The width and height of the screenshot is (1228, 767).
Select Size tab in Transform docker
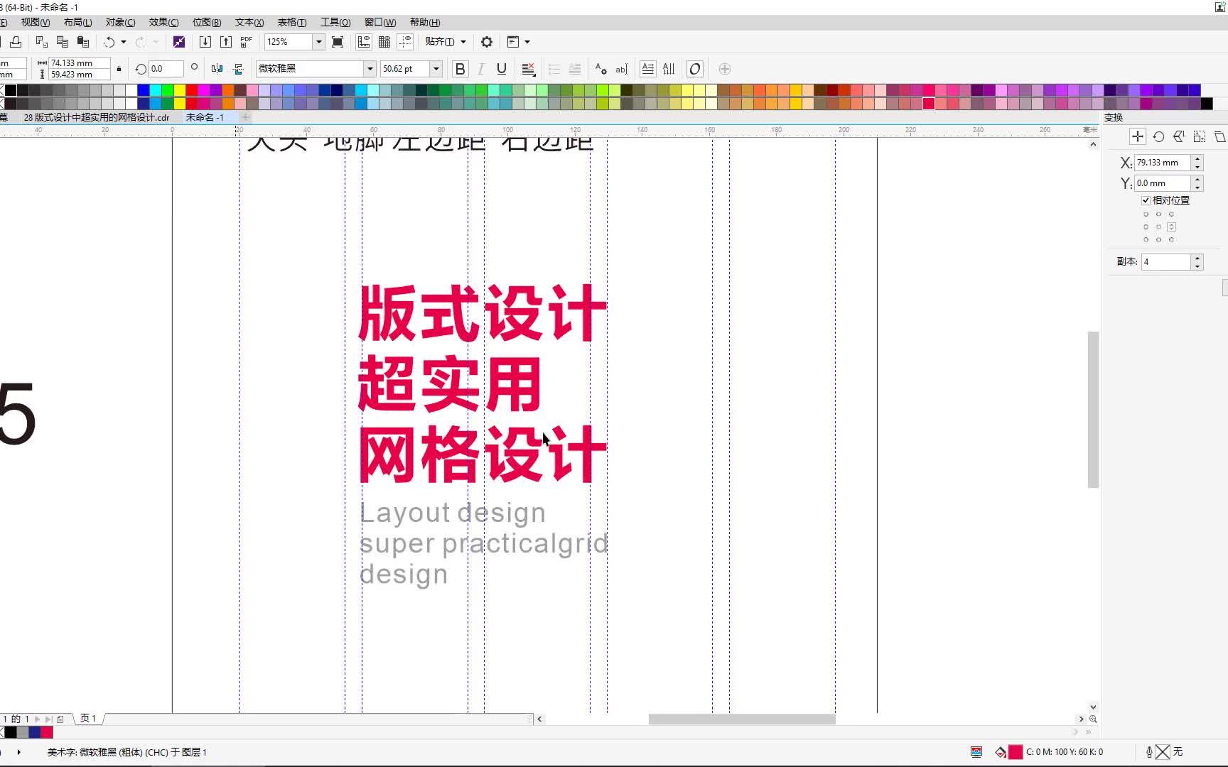tap(1200, 136)
